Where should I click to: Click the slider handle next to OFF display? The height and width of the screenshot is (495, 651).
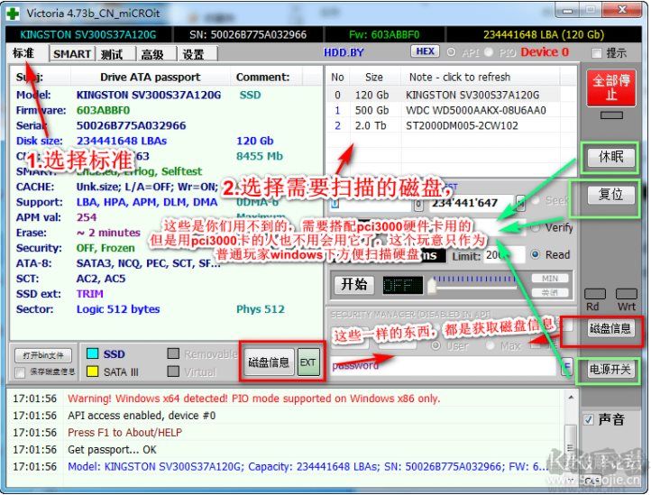(x=432, y=286)
